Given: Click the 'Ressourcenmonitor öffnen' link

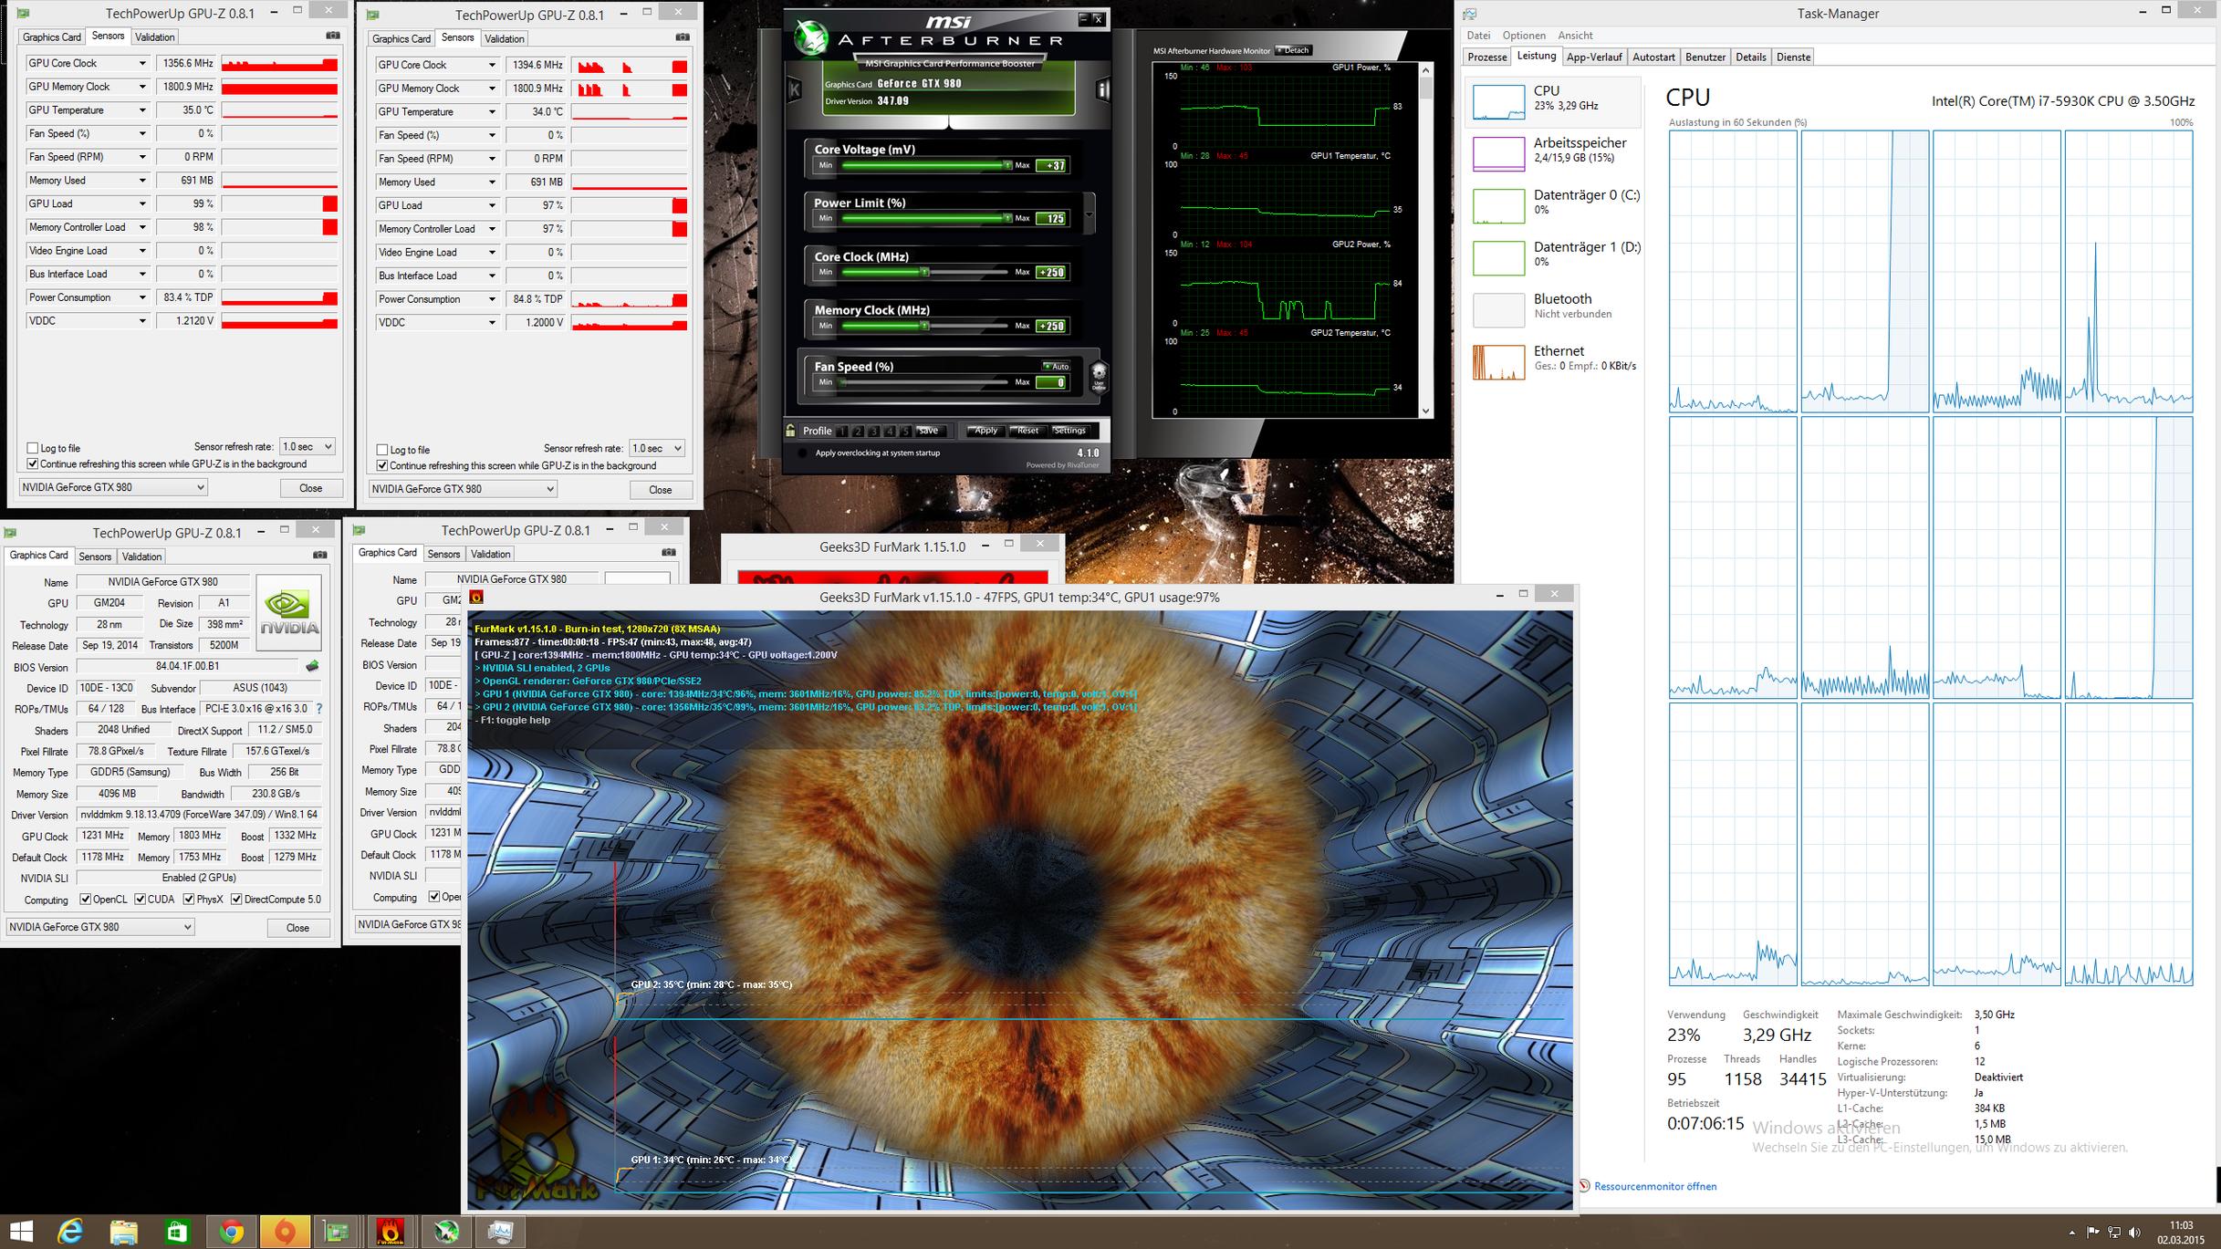Looking at the screenshot, I should coord(1654,1186).
